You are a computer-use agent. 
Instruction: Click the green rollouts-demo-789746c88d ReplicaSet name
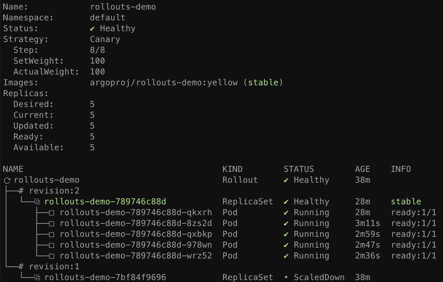pyautogui.click(x=105, y=202)
